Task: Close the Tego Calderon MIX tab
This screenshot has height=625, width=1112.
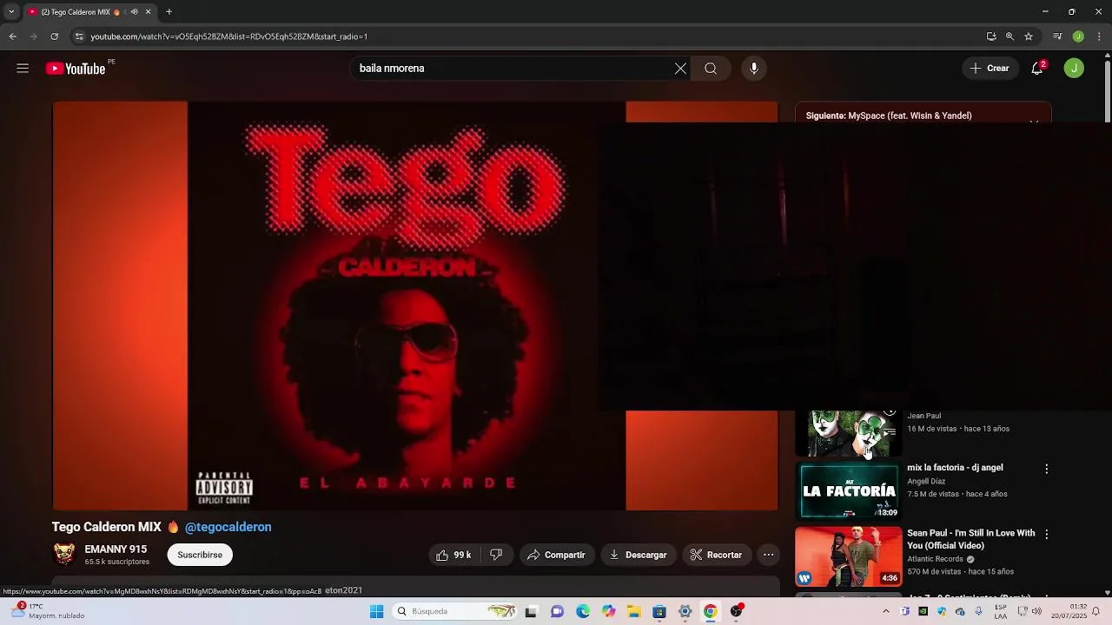Action: 148,12
